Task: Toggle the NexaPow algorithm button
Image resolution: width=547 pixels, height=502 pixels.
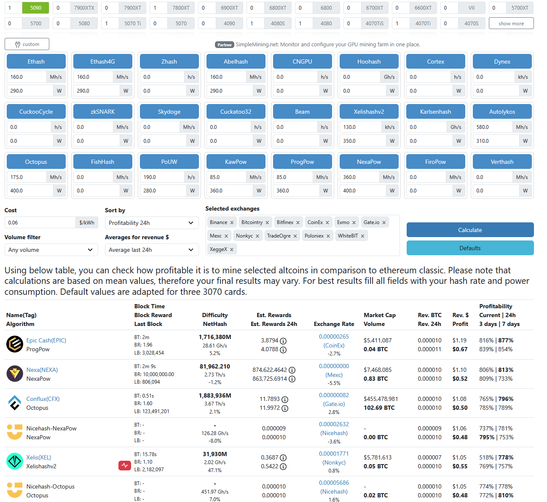Action: 369,162
